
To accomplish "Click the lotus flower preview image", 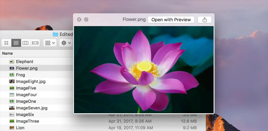I will point(144,70).
